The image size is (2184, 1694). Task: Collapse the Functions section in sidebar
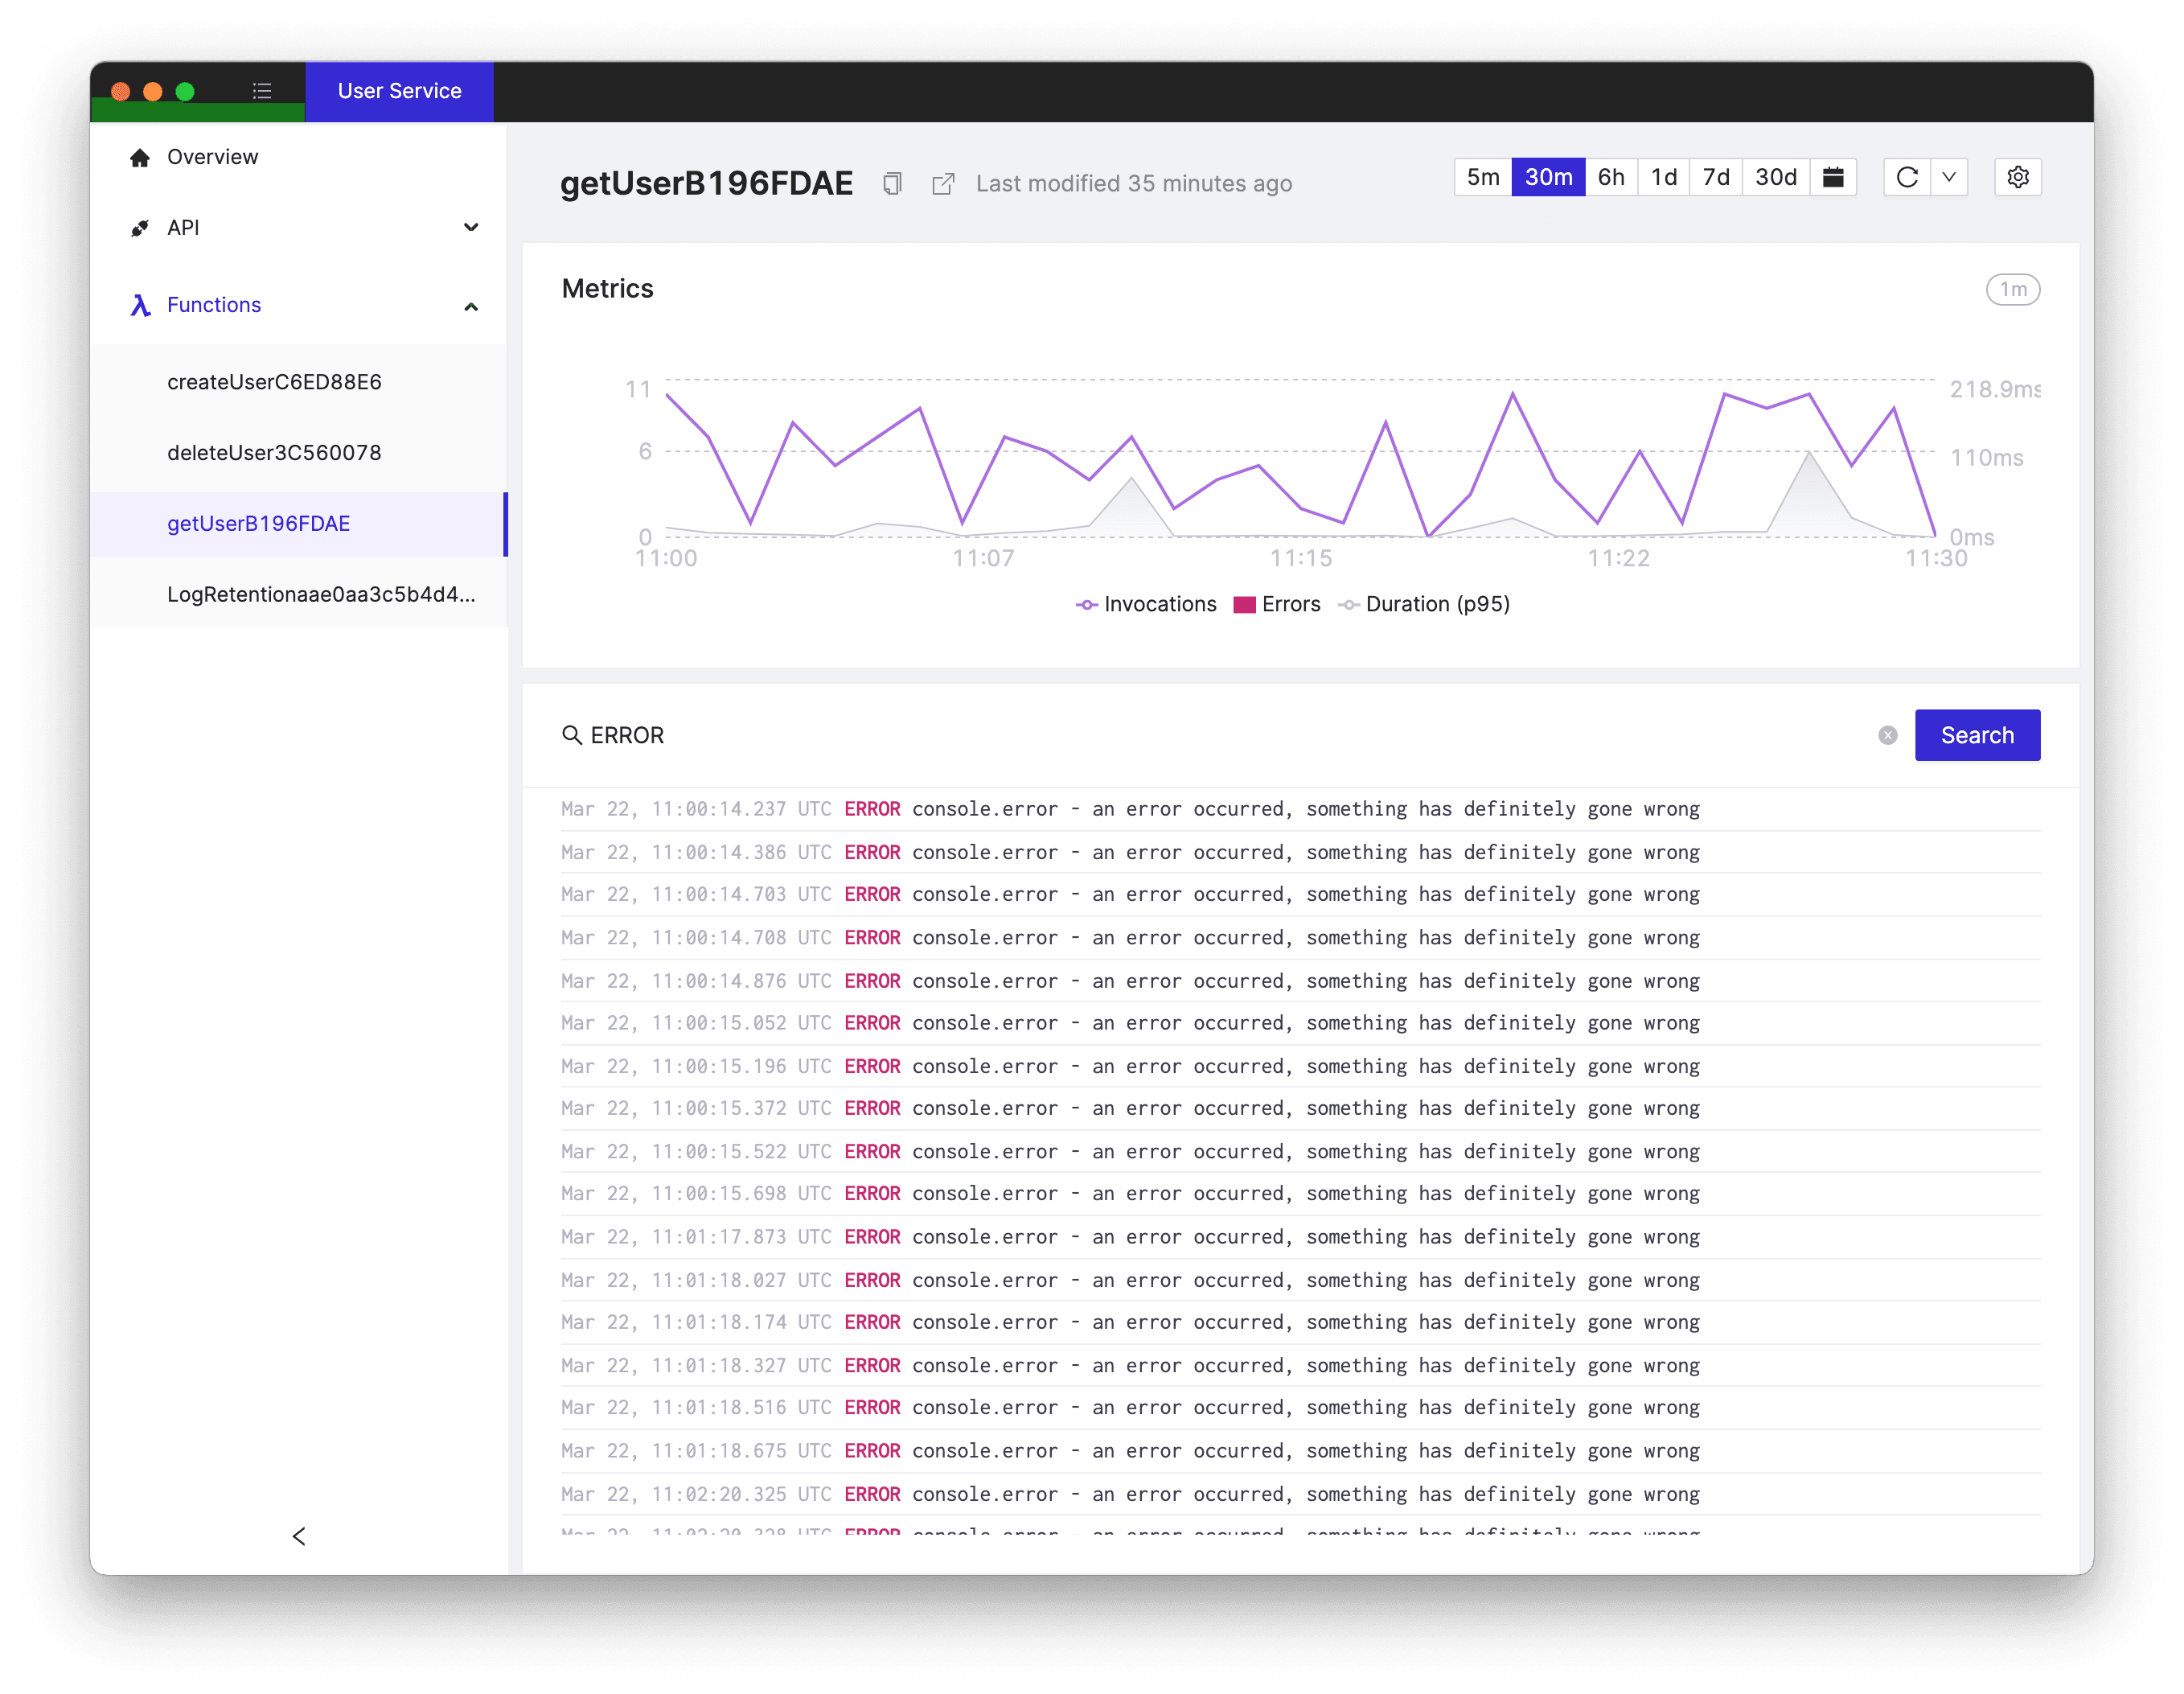[x=470, y=305]
